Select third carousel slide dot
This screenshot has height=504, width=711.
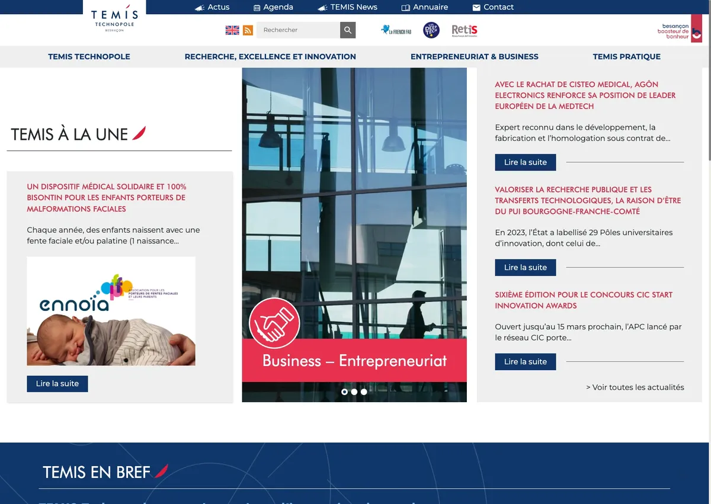[364, 391]
